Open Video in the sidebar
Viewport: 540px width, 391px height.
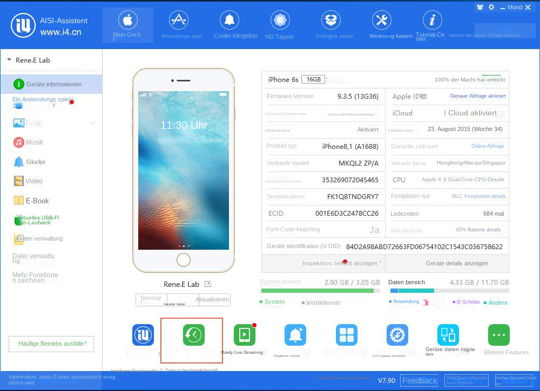(x=28, y=181)
